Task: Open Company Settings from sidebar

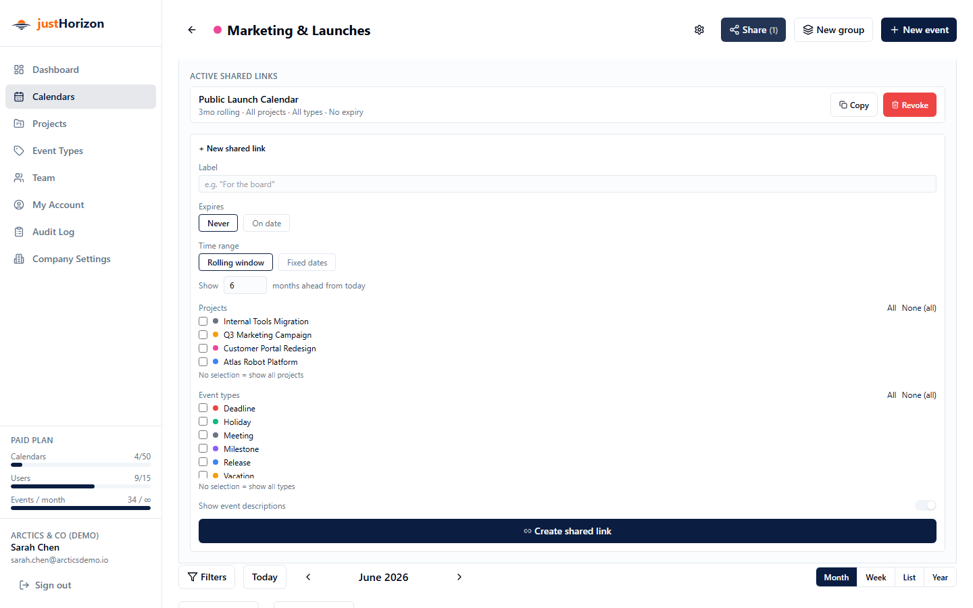Action: click(x=80, y=259)
